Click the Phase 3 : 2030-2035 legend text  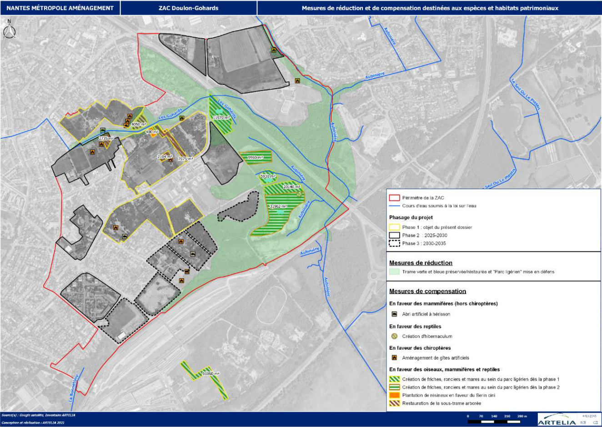(424, 243)
